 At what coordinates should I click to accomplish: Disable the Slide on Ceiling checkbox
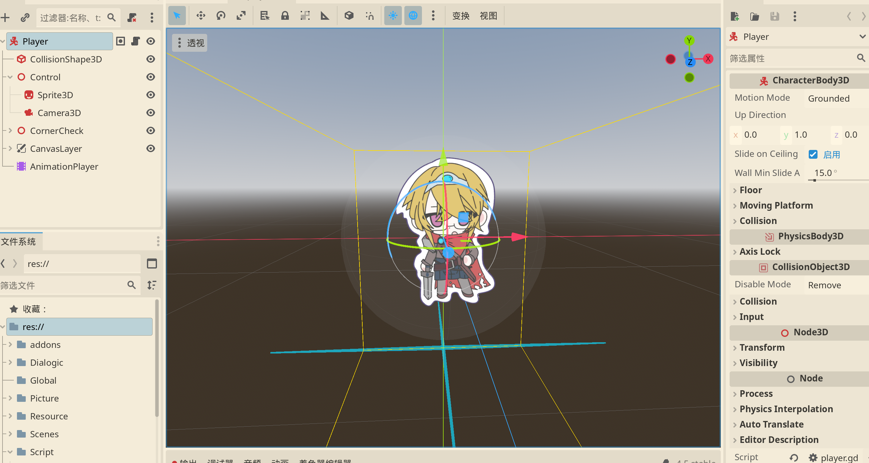[x=813, y=154]
